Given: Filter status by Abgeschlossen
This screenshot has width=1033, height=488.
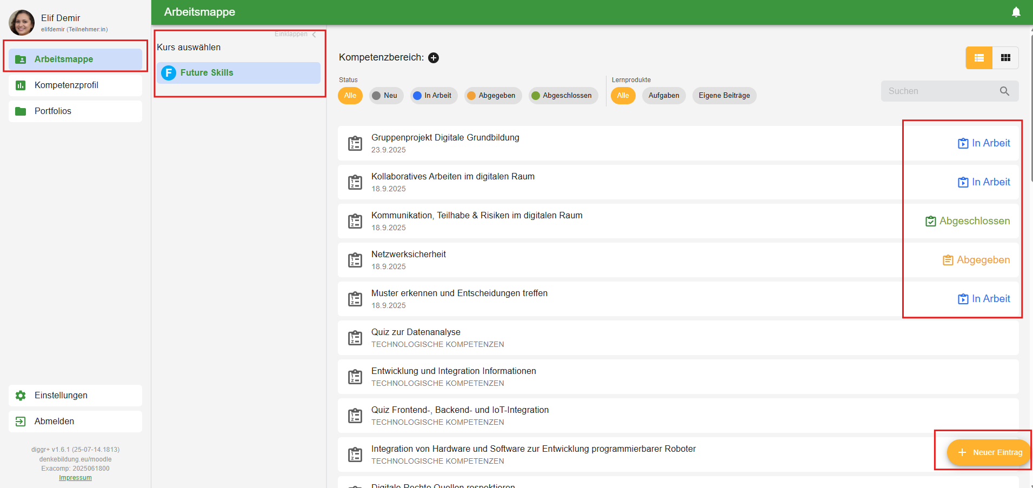Looking at the screenshot, I should click(x=562, y=96).
